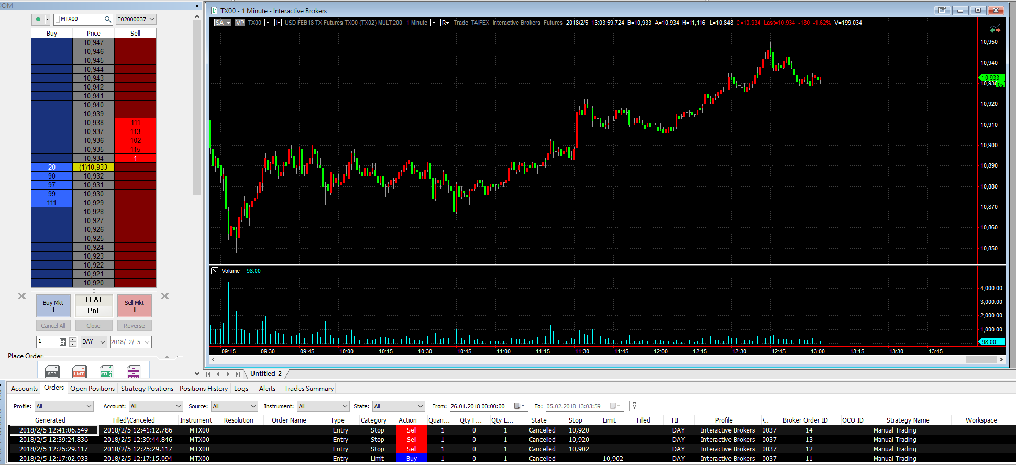Click the right X cancel-sell-orders icon
The image size is (1016, 465).
(x=164, y=296)
